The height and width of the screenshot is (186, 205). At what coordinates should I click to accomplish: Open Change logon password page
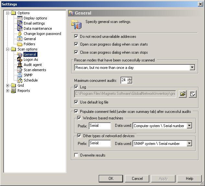42,34
